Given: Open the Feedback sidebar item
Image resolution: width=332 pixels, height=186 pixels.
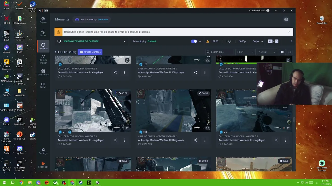Looking at the screenshot, I should pos(43,165).
